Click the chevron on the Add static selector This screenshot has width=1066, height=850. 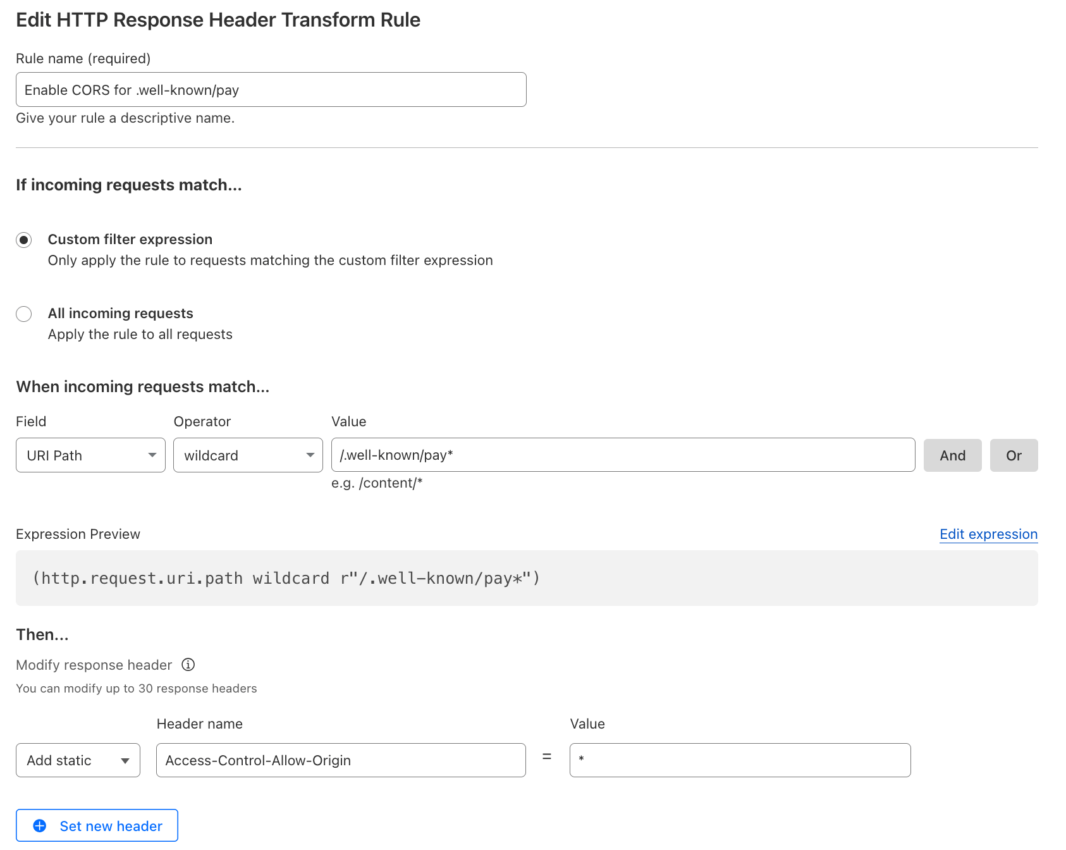pyautogui.click(x=125, y=760)
